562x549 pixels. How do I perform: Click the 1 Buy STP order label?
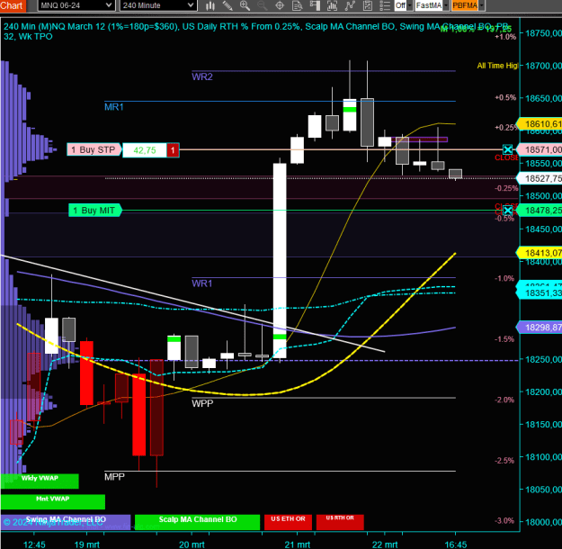pyautogui.click(x=94, y=149)
